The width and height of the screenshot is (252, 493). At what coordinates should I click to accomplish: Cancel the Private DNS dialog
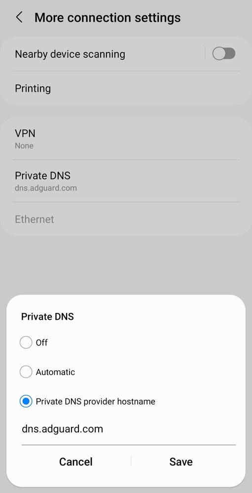click(76, 461)
